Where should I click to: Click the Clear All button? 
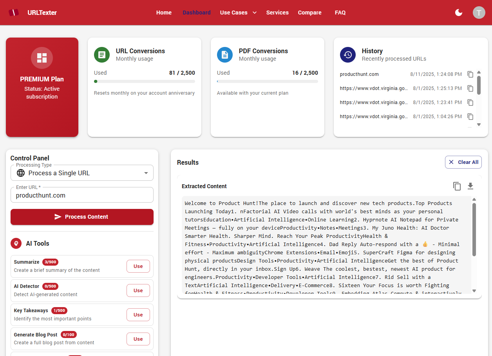point(463,162)
